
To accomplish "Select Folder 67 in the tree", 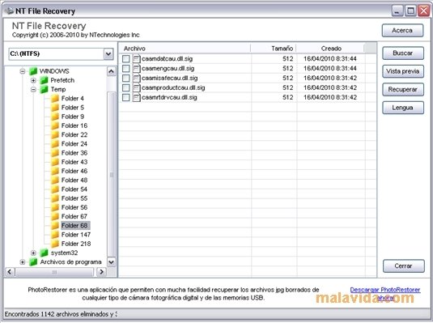I will tap(74, 216).
